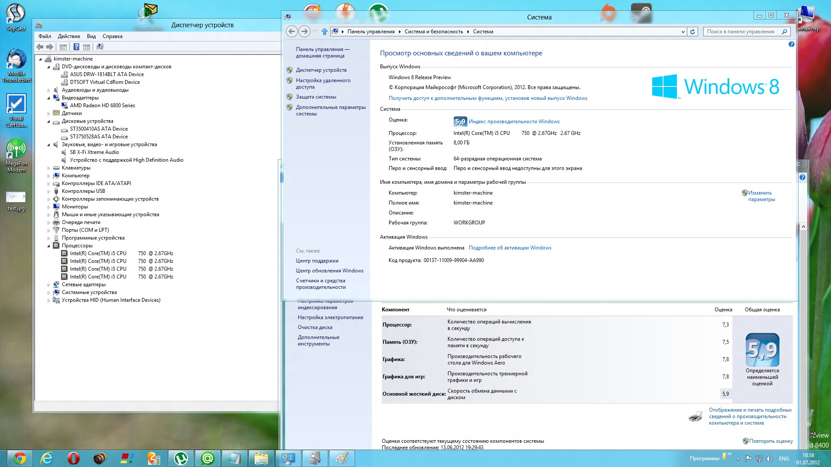Click Изменить параметры link
Image resolution: width=831 pixels, height=467 pixels.
click(761, 196)
